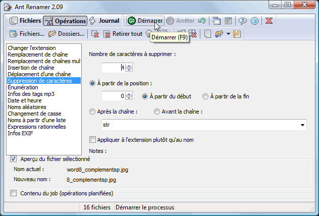Expand Contenu du job (opérations planifiées)
Viewport: 319px width, 216px height.
[14, 193]
